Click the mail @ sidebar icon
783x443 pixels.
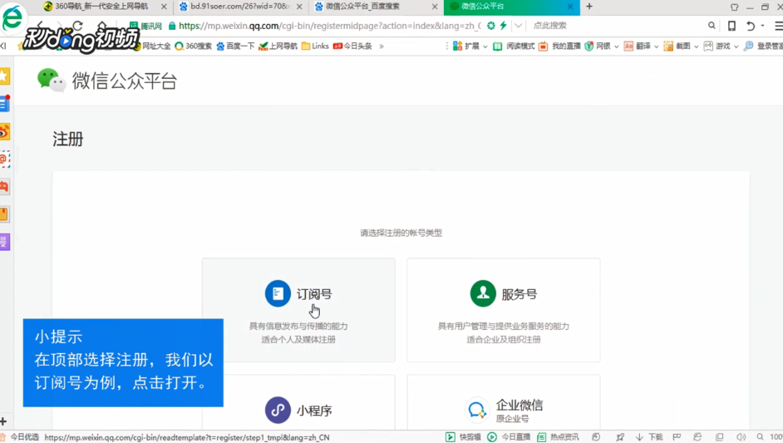coord(4,160)
